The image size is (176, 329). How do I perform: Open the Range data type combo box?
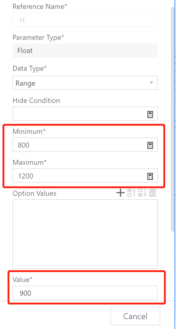coord(85,83)
